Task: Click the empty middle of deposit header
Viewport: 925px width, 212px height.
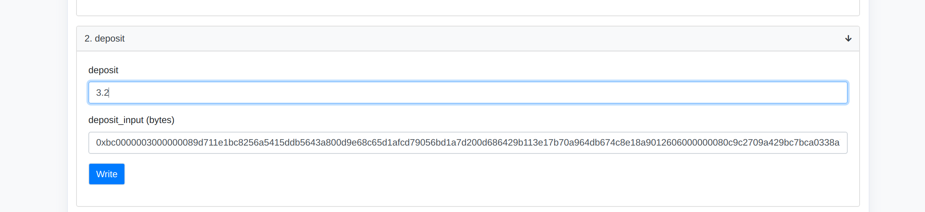Action: [x=468, y=38]
